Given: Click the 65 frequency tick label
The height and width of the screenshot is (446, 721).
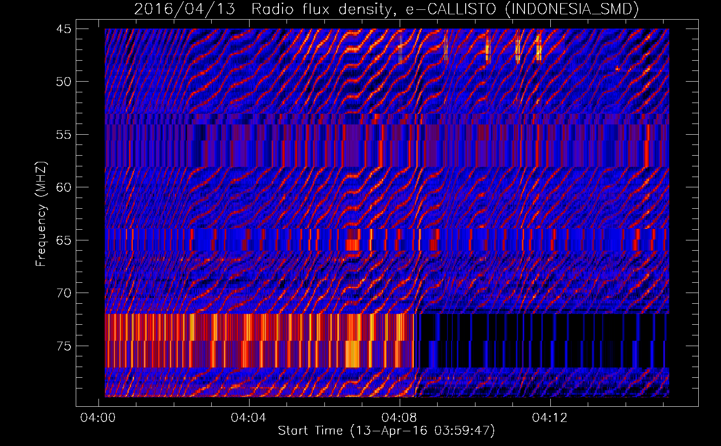Looking at the screenshot, I should (64, 240).
